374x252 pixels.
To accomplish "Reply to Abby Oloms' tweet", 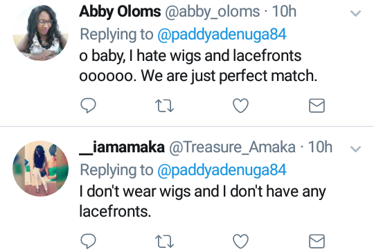I will (88, 105).
